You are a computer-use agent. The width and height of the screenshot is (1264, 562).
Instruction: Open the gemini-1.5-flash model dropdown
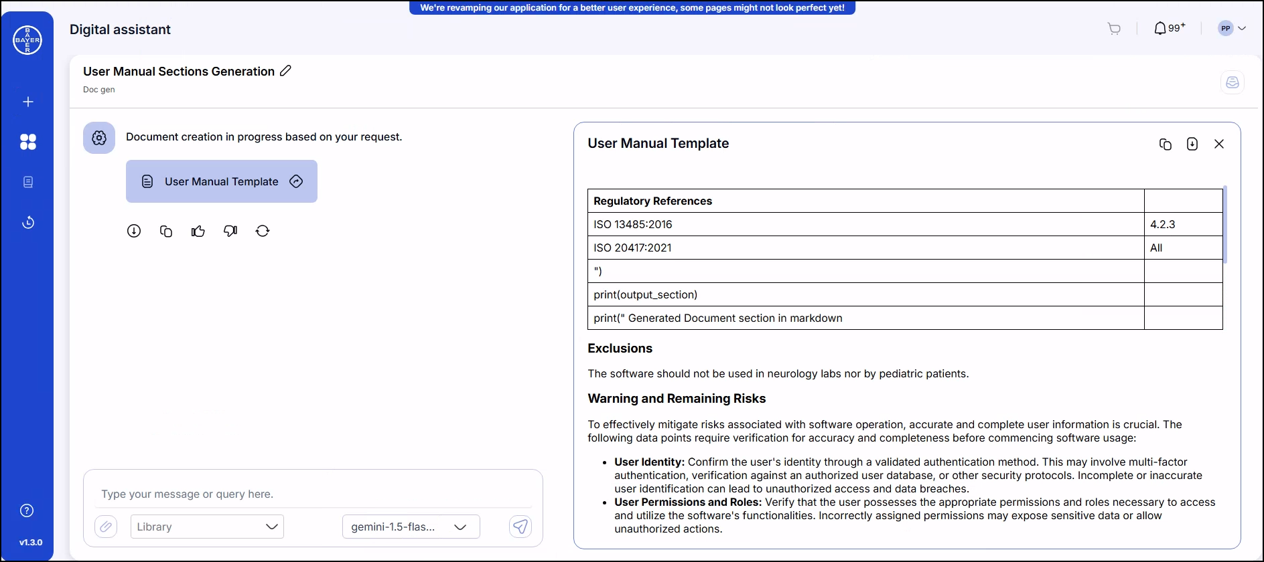(x=411, y=527)
